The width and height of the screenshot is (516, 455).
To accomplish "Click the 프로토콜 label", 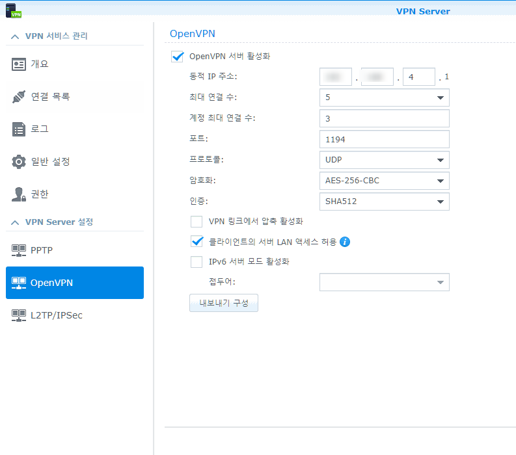I will click(206, 159).
